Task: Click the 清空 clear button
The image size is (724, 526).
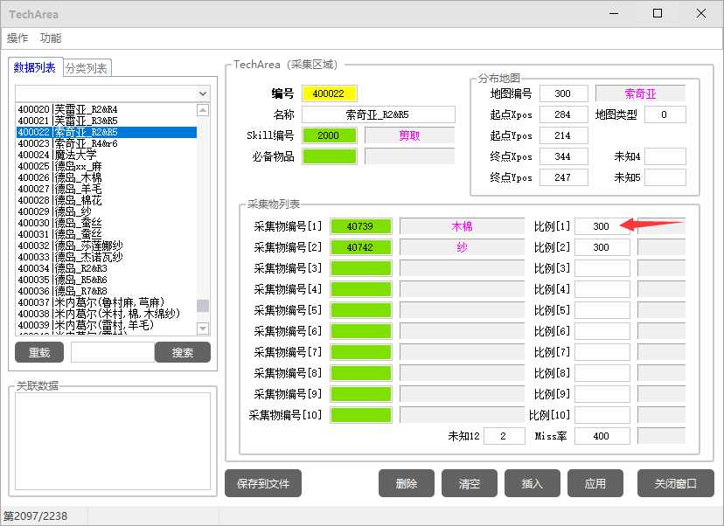Action: 470,483
